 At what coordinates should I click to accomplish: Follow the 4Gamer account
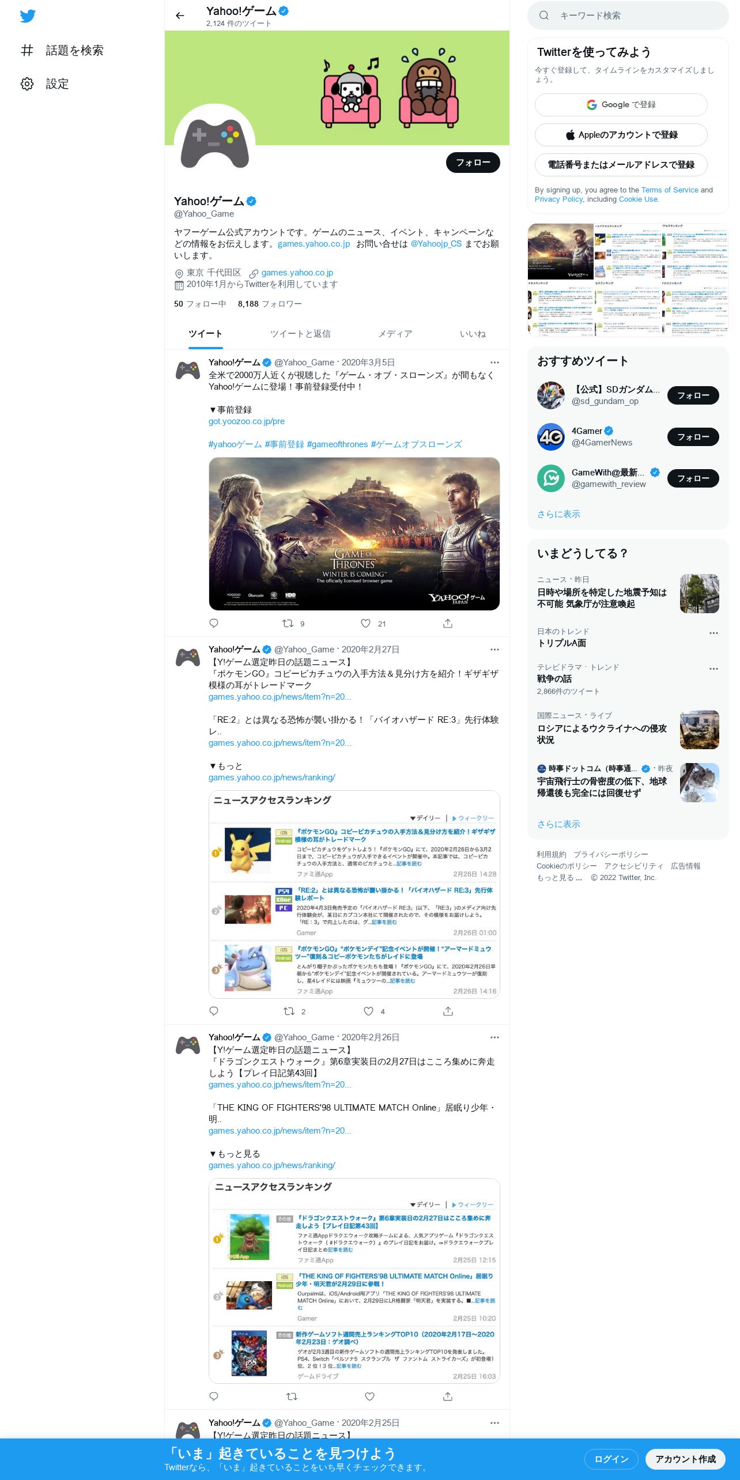(693, 437)
